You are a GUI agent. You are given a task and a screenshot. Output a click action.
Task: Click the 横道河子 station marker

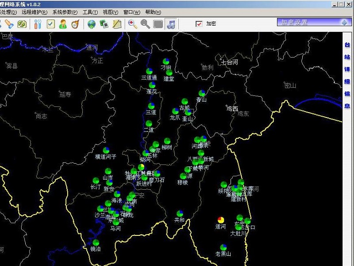[106, 150]
